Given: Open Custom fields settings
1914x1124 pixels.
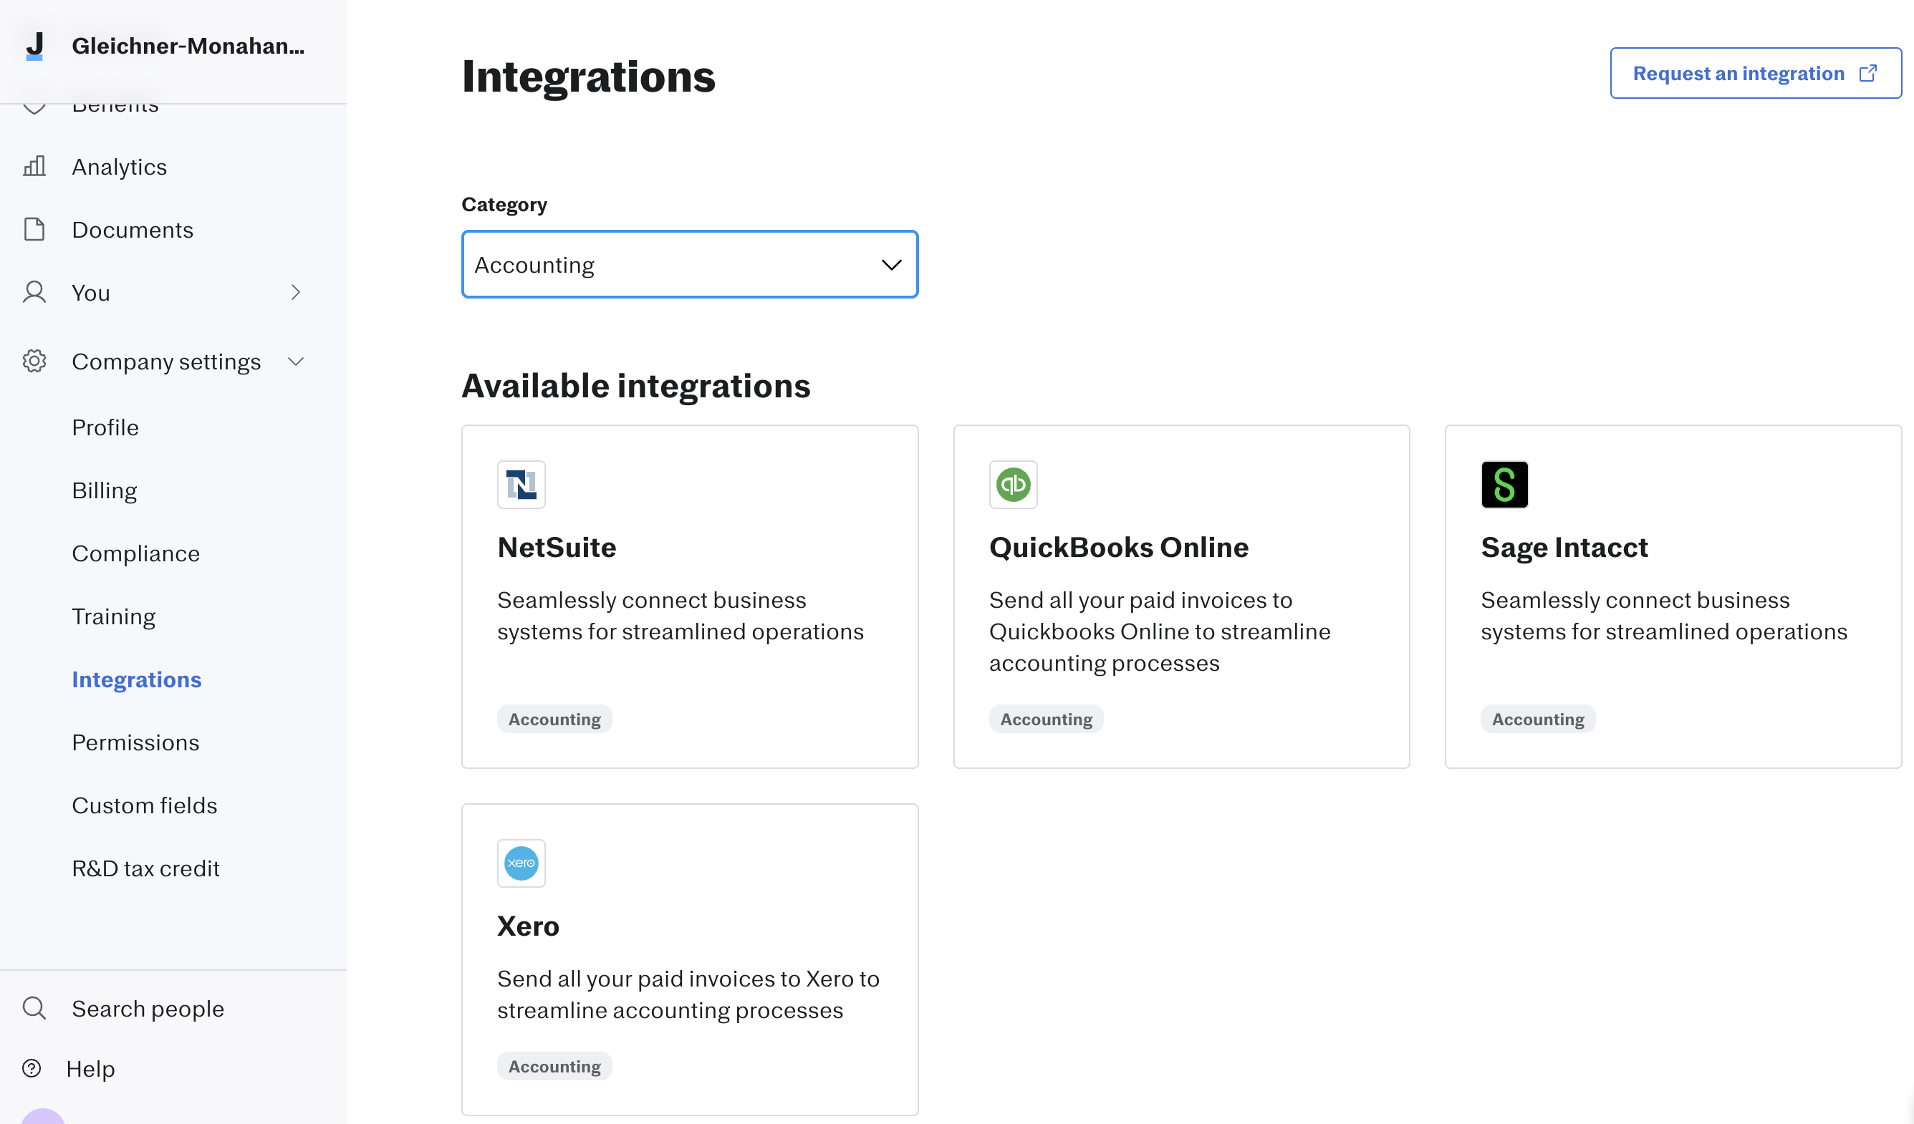Looking at the screenshot, I should (145, 805).
